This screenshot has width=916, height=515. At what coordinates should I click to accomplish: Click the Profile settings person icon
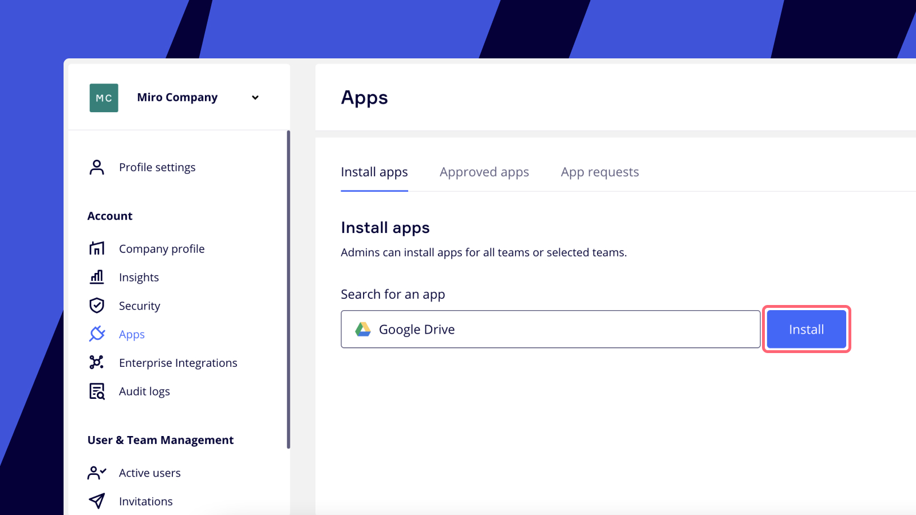coord(97,167)
